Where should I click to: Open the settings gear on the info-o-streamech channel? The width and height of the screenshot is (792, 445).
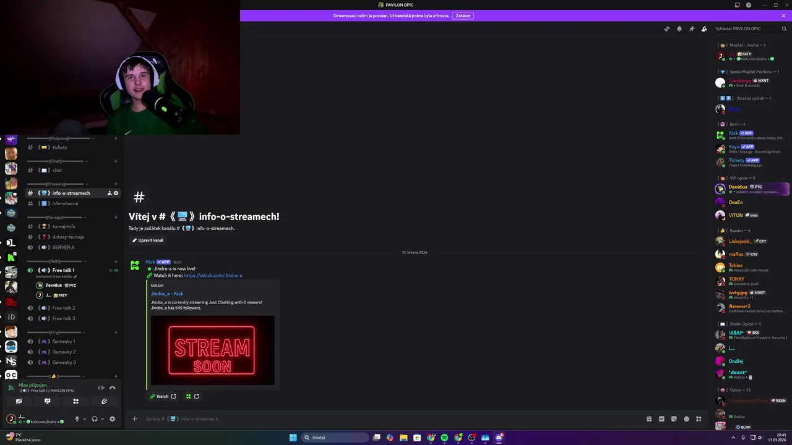coord(116,193)
